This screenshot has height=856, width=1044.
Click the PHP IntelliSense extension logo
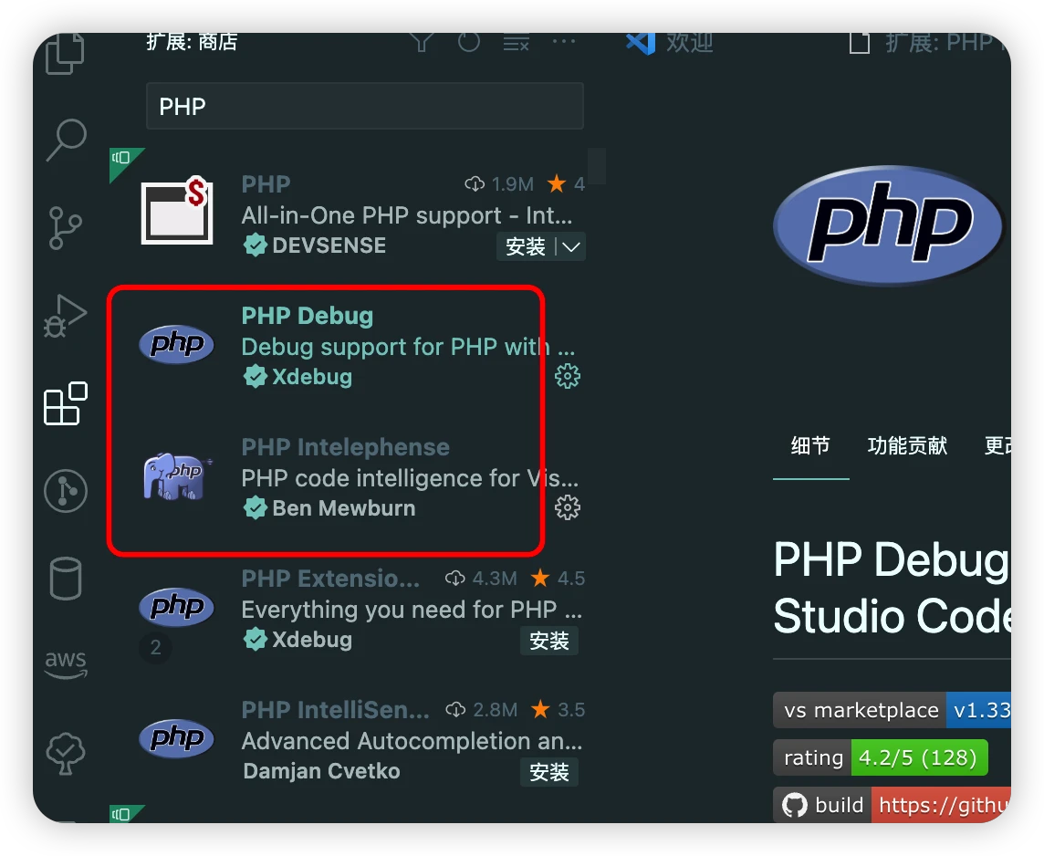point(176,738)
